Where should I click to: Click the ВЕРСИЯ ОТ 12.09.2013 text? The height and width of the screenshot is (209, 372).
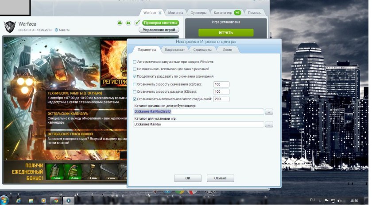(35, 30)
